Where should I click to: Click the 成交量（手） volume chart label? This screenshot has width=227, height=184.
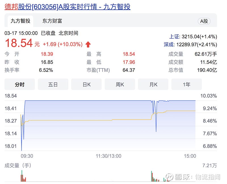[18, 166]
